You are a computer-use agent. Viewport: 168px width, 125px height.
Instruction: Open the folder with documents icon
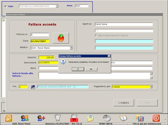(x=90, y=118)
